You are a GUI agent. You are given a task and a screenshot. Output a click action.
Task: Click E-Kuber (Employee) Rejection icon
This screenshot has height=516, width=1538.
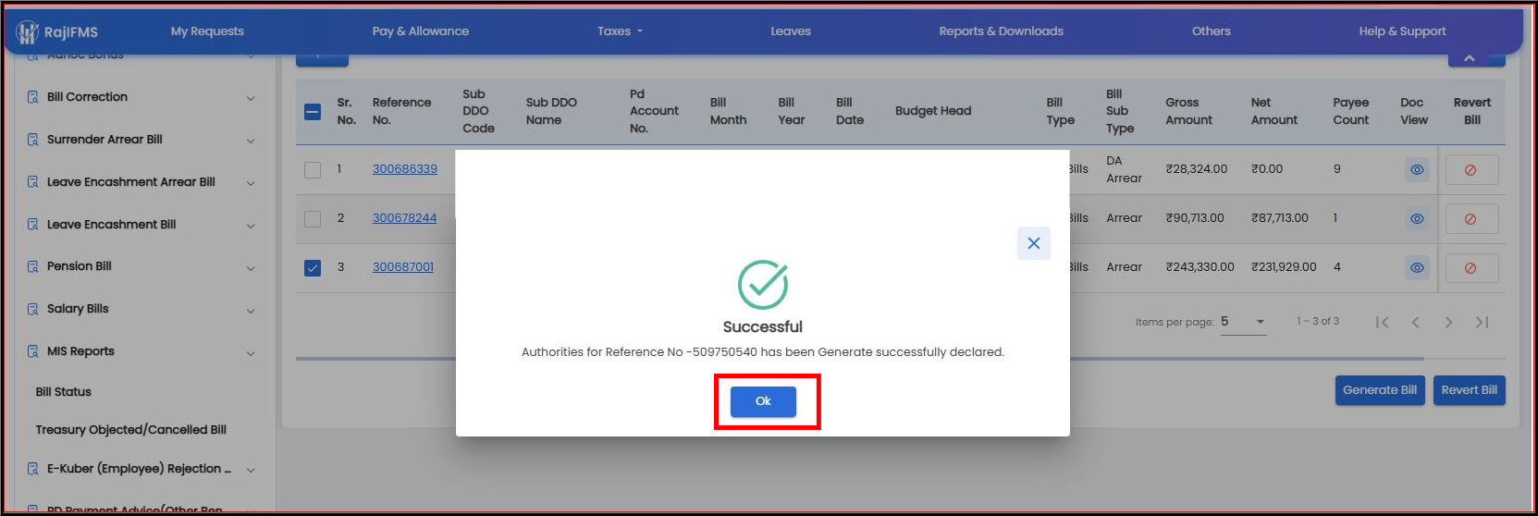33,469
